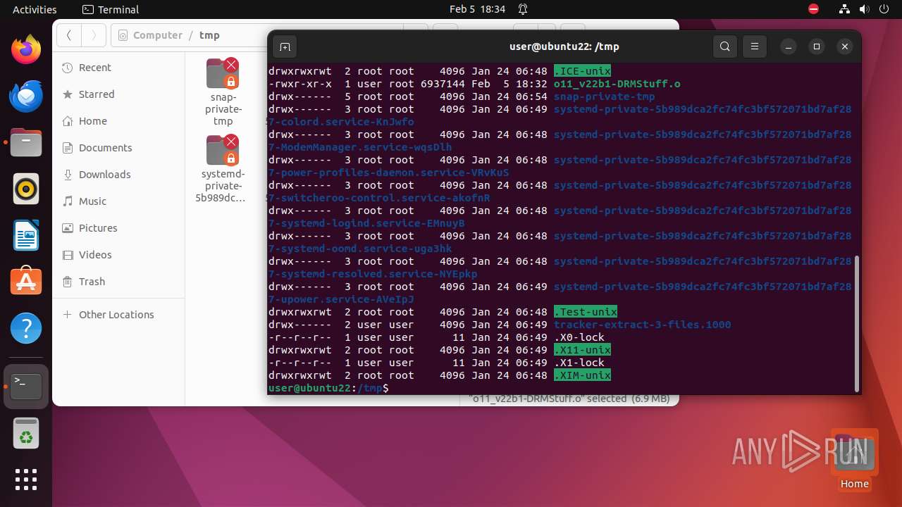Viewport: 902px width, 507px height.
Task: Click .XIM-unix in terminal output
Action: 582,375
